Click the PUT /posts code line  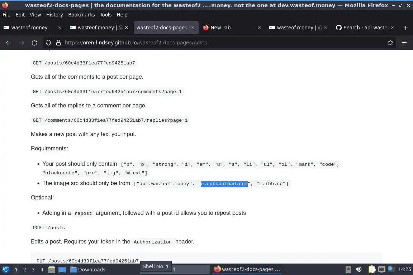[87, 261]
